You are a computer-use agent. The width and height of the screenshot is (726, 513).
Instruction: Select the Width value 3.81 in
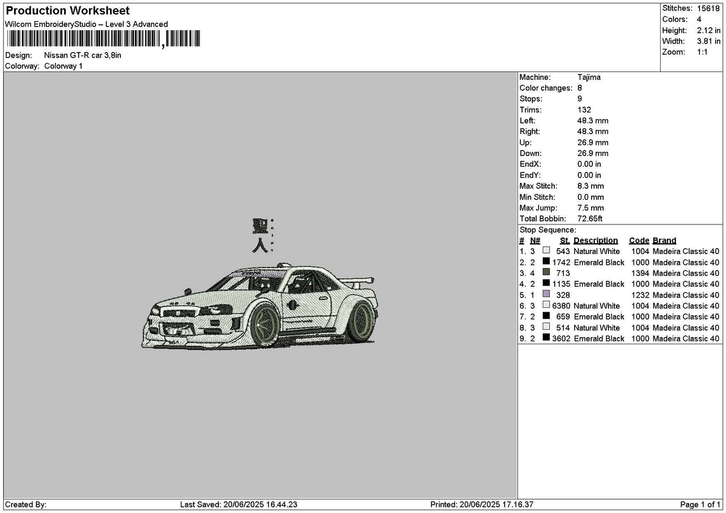click(x=708, y=41)
